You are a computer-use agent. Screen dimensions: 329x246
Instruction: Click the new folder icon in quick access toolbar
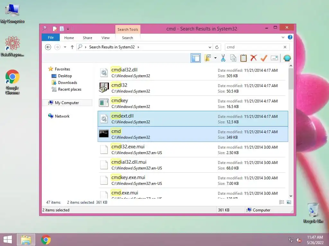click(62, 29)
